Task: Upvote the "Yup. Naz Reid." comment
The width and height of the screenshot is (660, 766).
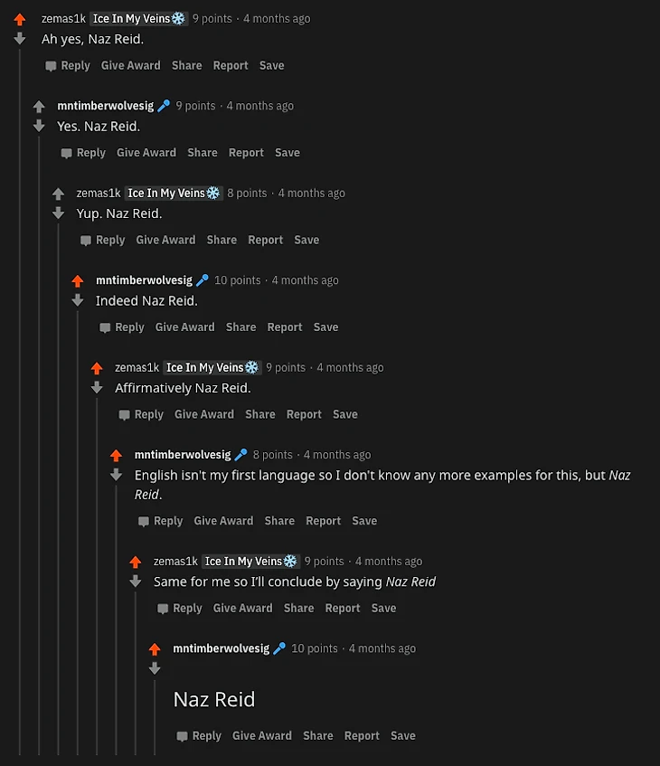Action: coord(58,194)
